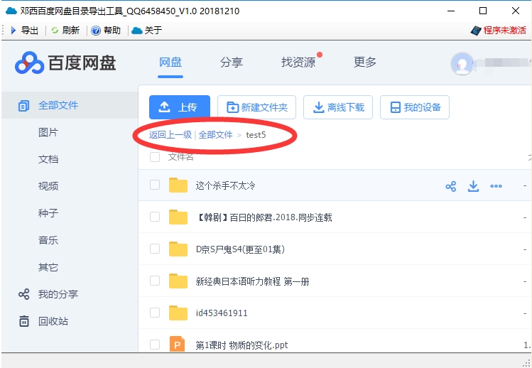Open folder 【韓剧】百日的郎君.2018.同步连载

(x=264, y=217)
